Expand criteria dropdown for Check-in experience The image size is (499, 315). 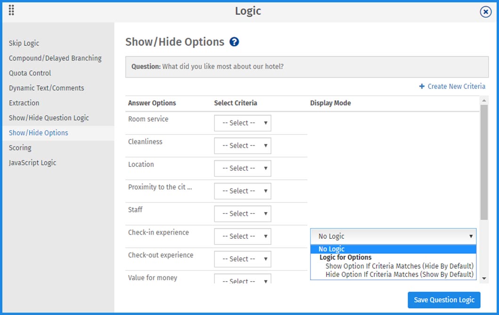[x=242, y=236]
